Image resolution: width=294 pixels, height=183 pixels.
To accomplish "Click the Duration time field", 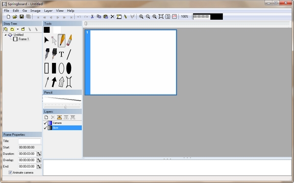I will tap(27, 154).
